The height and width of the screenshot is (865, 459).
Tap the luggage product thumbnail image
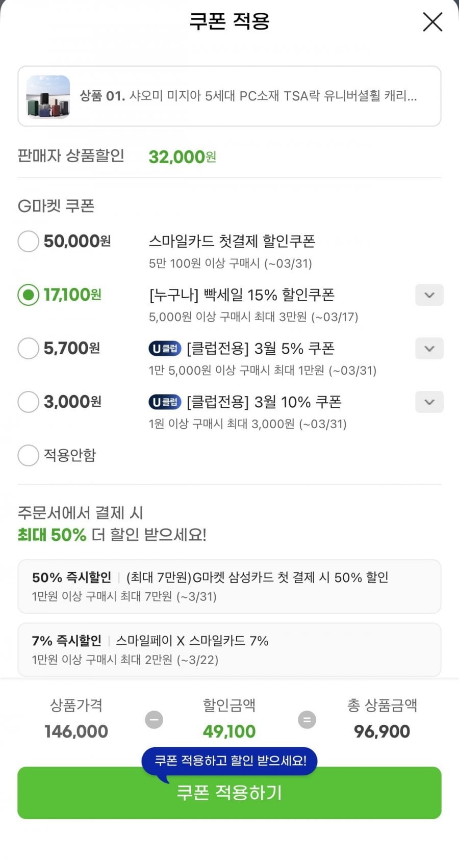click(48, 96)
